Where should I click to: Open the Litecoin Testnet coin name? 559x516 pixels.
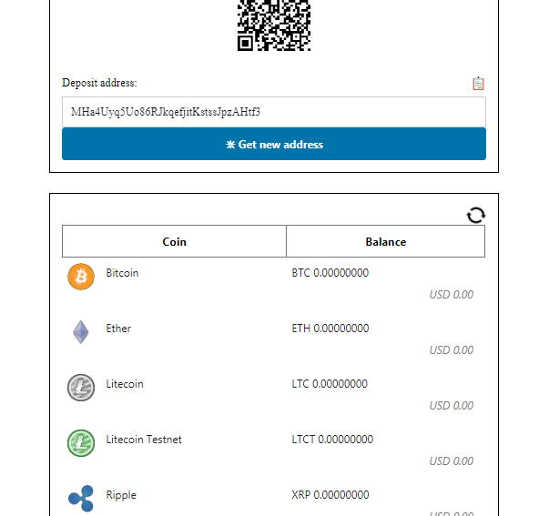pos(144,440)
